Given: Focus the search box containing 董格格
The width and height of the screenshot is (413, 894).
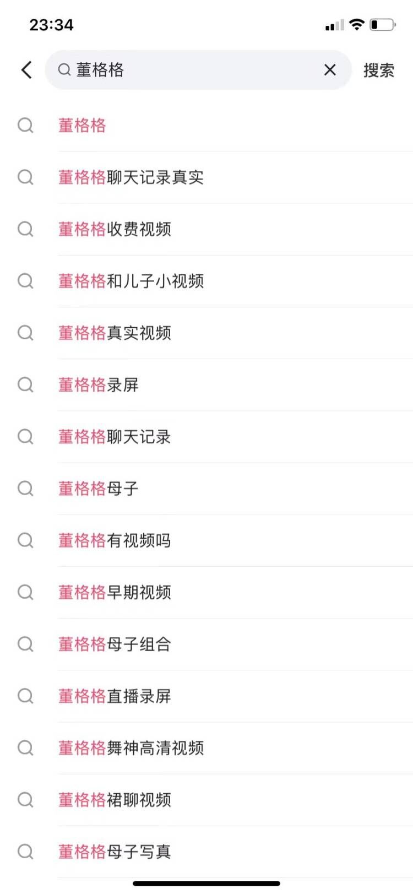Looking at the screenshot, I should pos(198,70).
